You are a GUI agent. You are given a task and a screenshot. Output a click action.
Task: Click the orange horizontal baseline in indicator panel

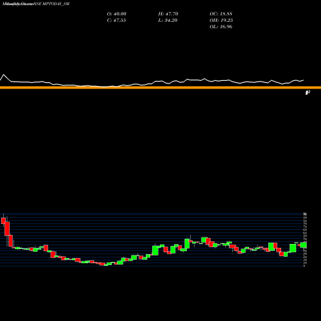point(160,87)
